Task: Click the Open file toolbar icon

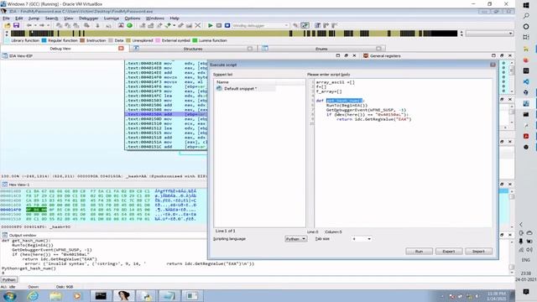Action: click(x=8, y=26)
